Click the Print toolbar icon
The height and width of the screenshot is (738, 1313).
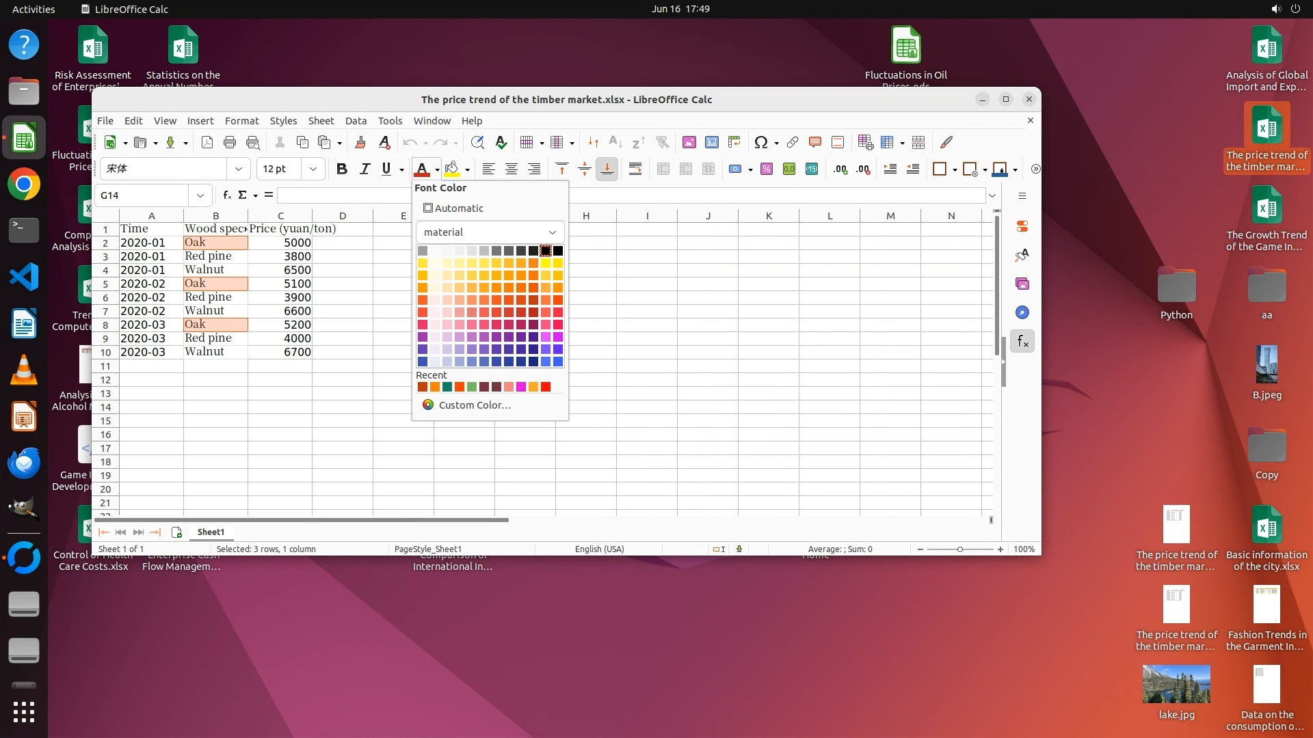(230, 142)
